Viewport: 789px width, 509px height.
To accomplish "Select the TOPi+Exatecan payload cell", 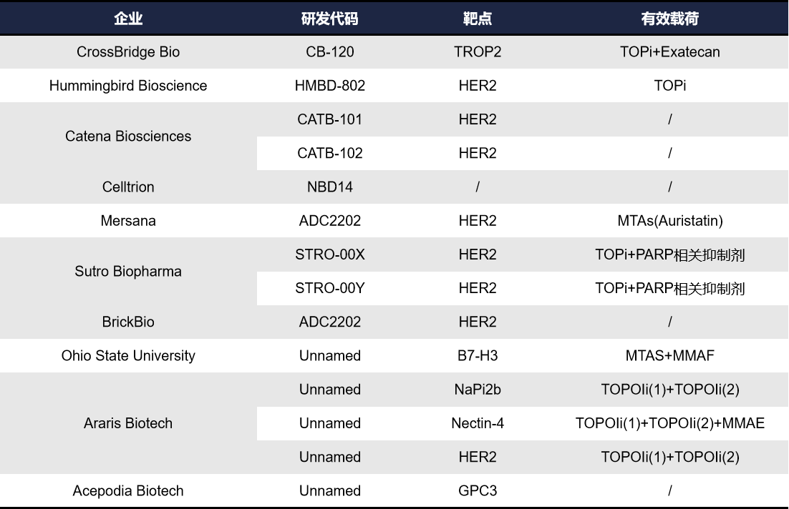I will pyautogui.click(x=669, y=52).
